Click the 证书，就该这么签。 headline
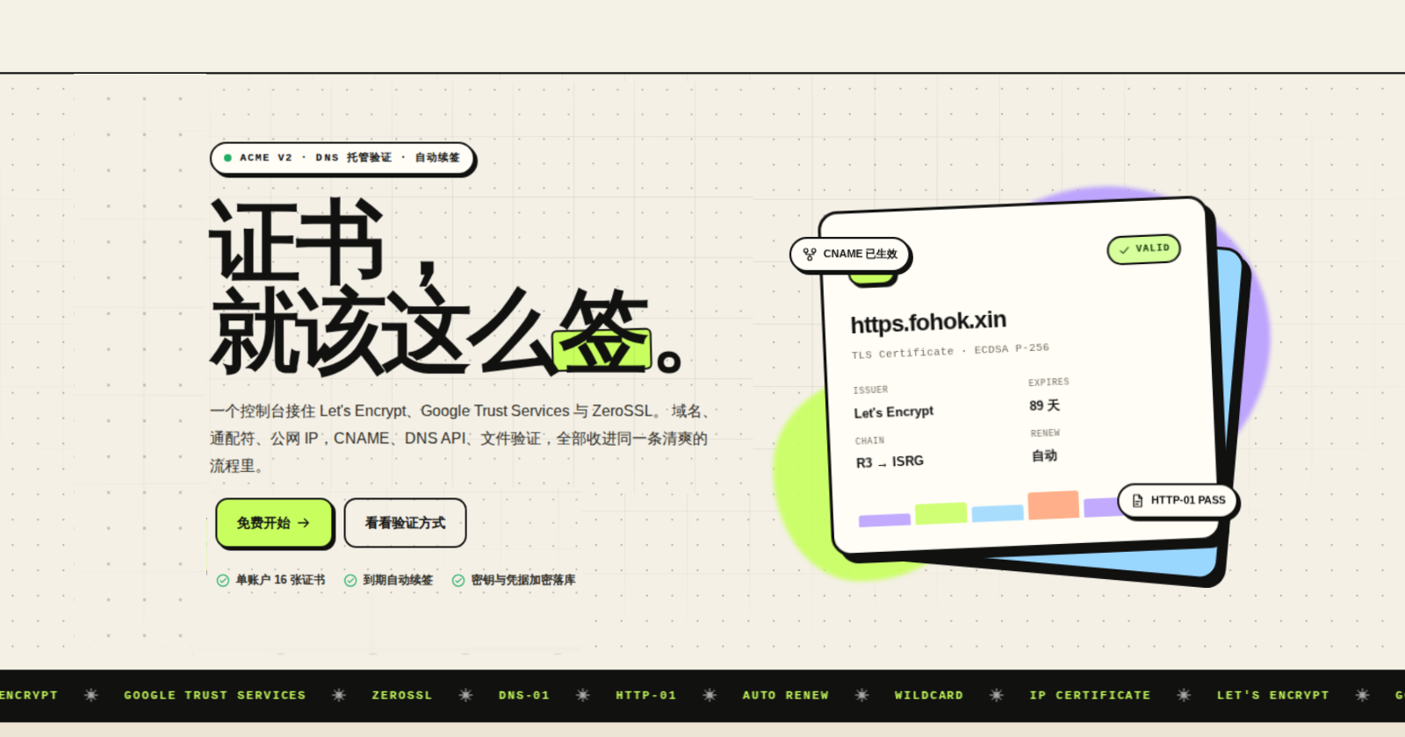Image resolution: width=1405 pixels, height=737 pixels. click(x=446, y=287)
